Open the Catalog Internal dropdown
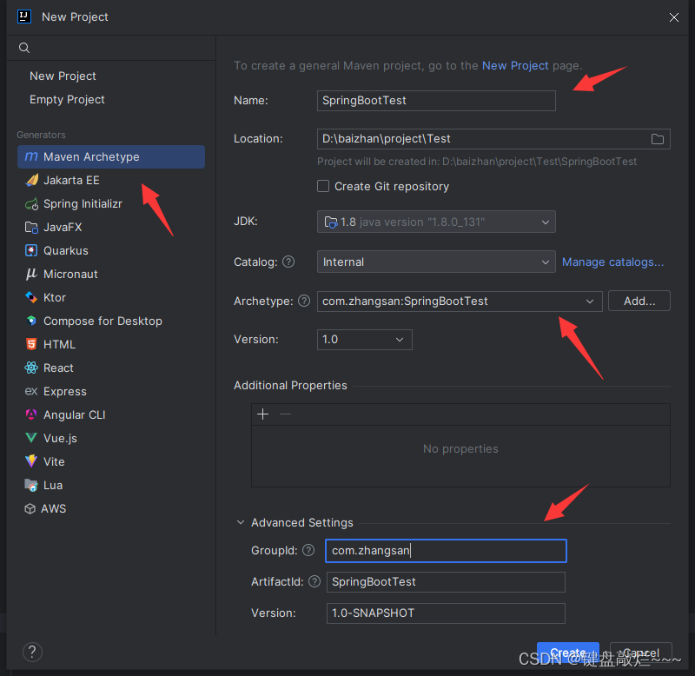The height and width of the screenshot is (676, 695). pyautogui.click(x=436, y=262)
